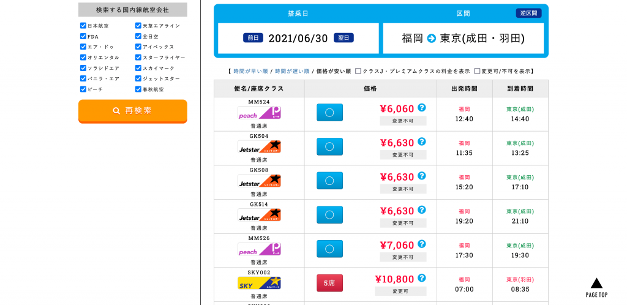
Task: Click the help icon beside the ¥10,800 price
Action: pyautogui.click(x=421, y=278)
